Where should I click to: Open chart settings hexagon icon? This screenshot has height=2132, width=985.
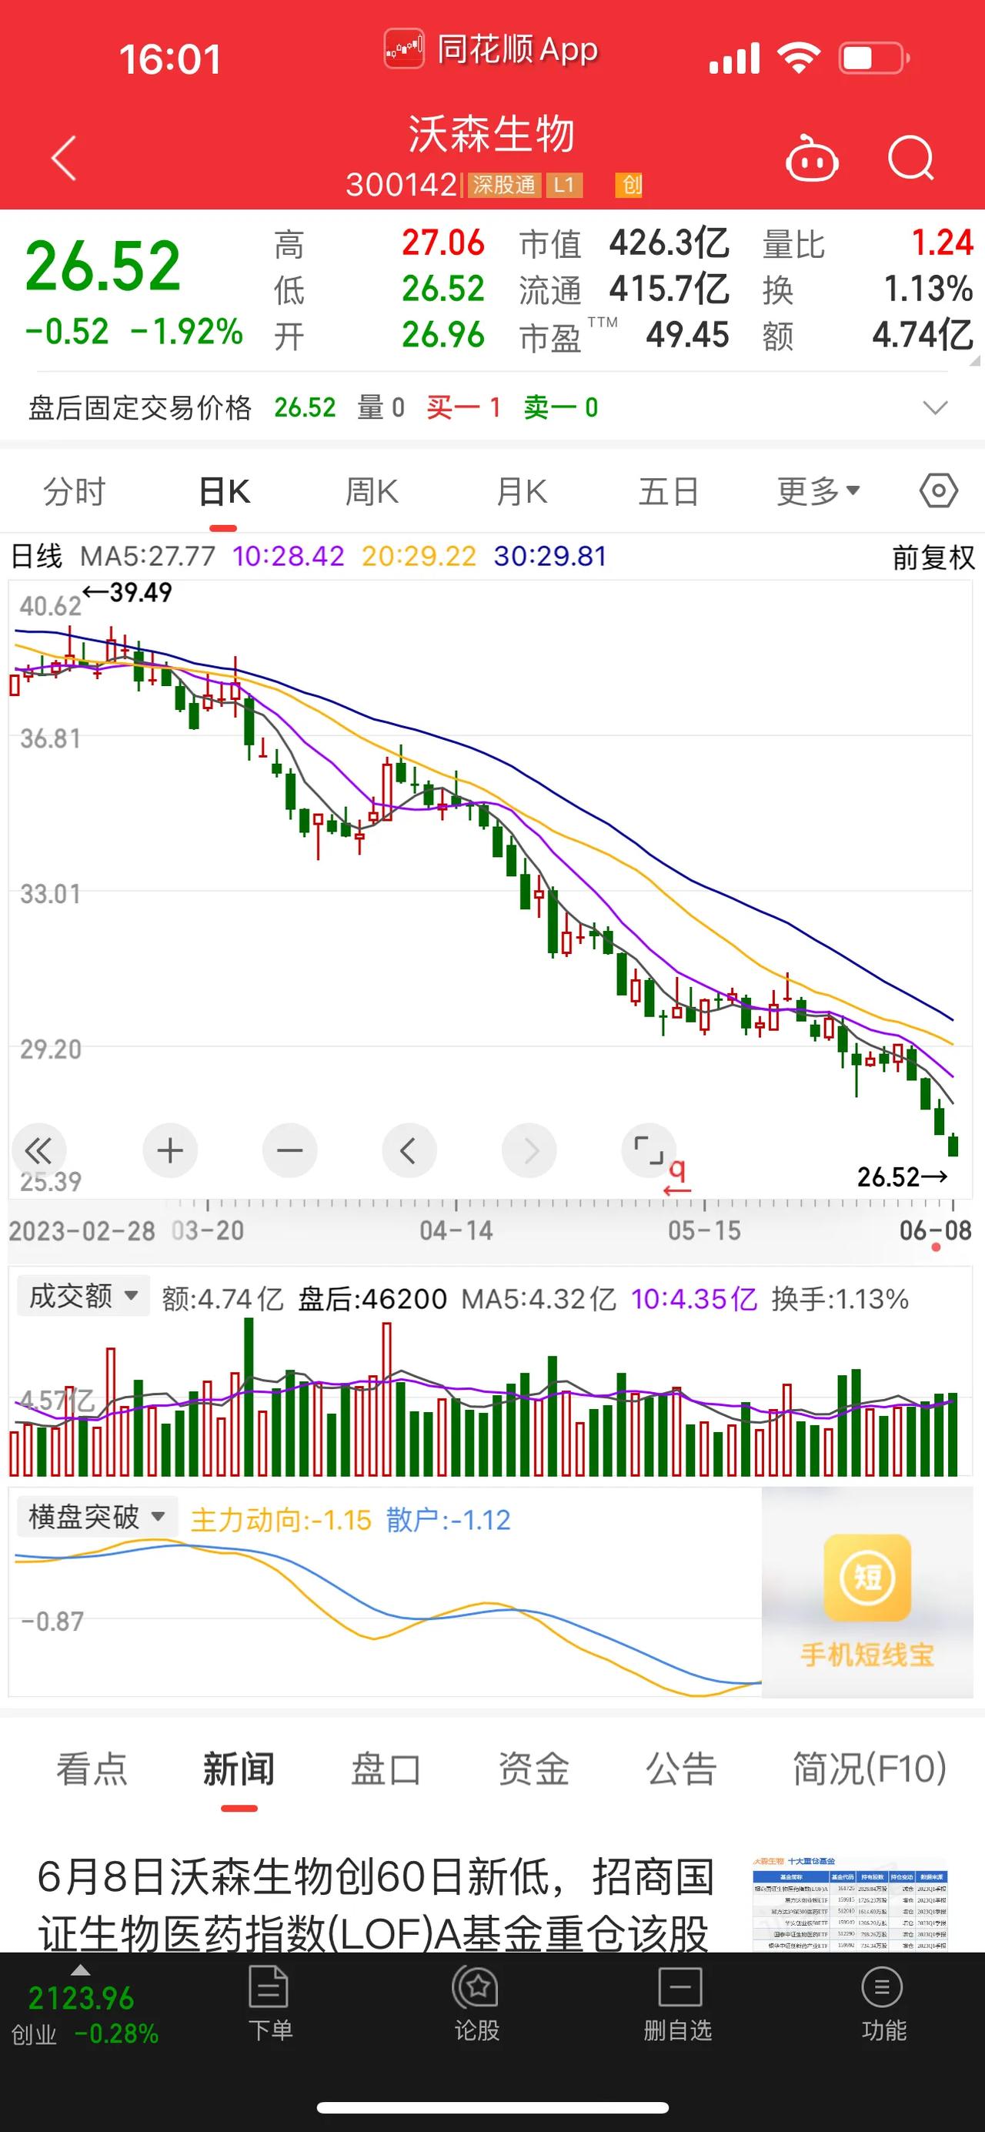click(x=939, y=490)
